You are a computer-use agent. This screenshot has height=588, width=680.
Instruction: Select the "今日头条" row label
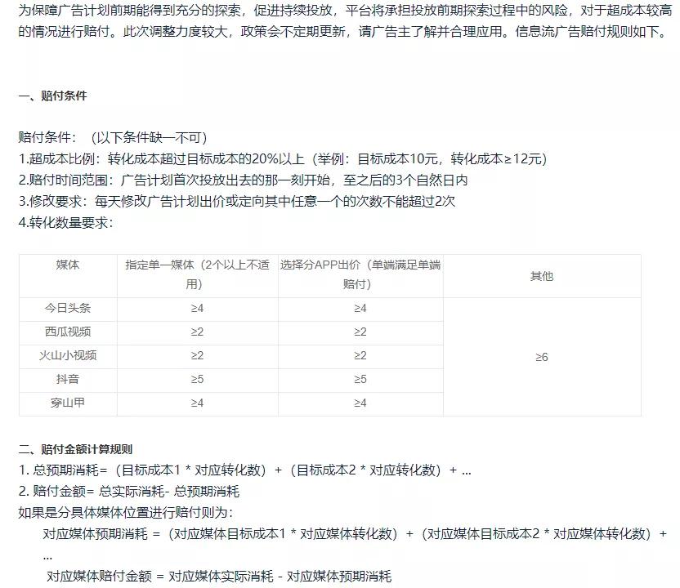click(68, 308)
